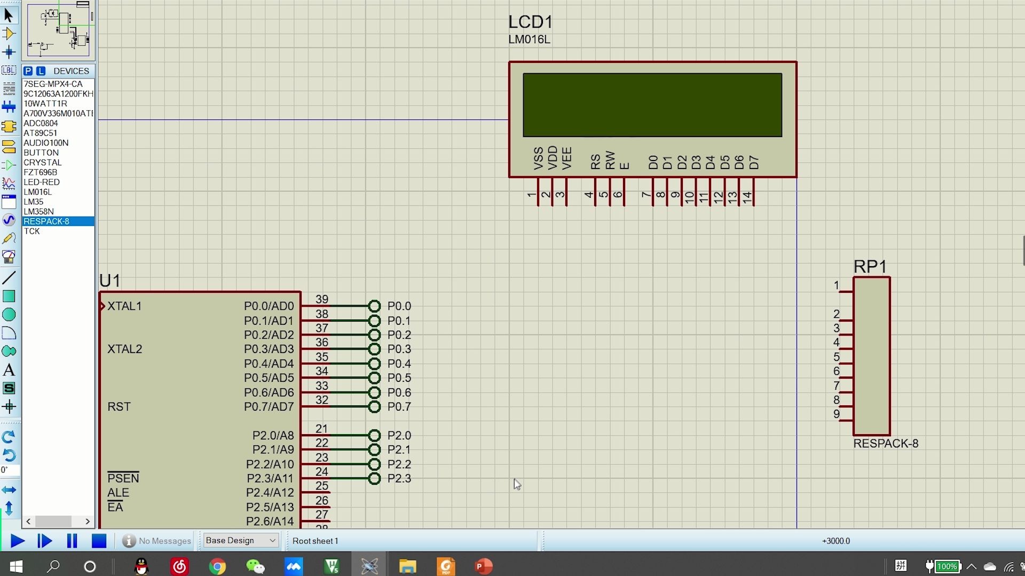Click the Rotate Clockwise arrow
The image size is (1025, 576).
[x=9, y=437]
